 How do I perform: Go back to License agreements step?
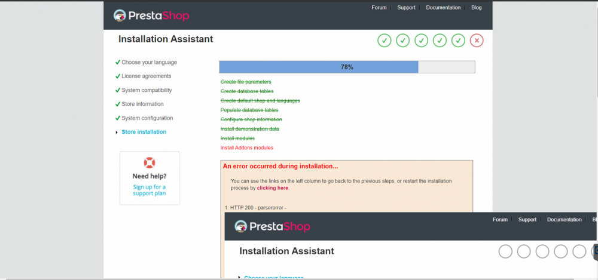click(x=147, y=76)
